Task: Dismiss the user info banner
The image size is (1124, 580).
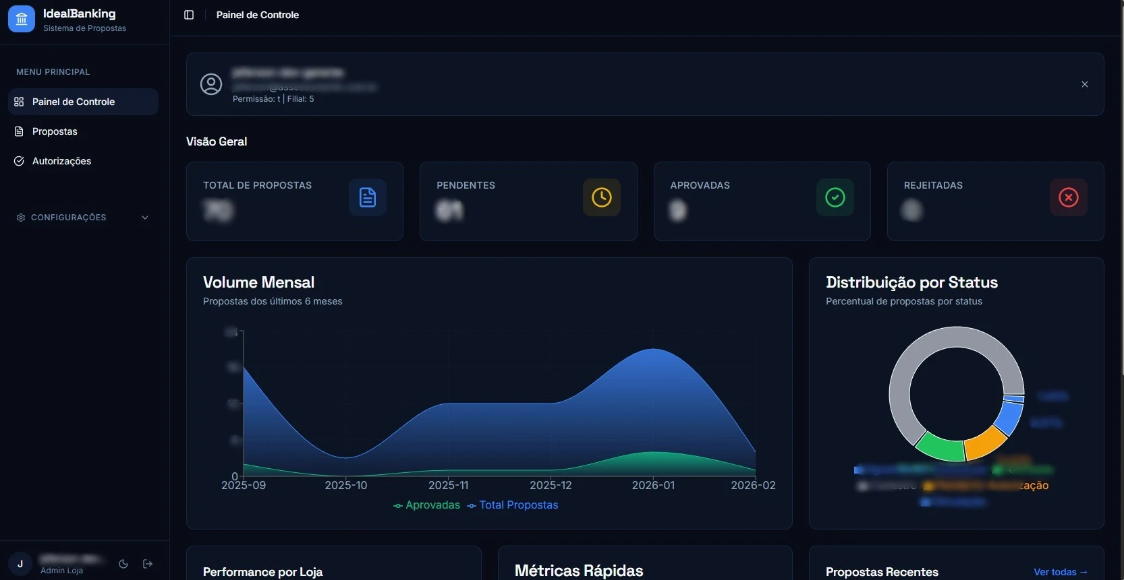Action: [x=1085, y=84]
